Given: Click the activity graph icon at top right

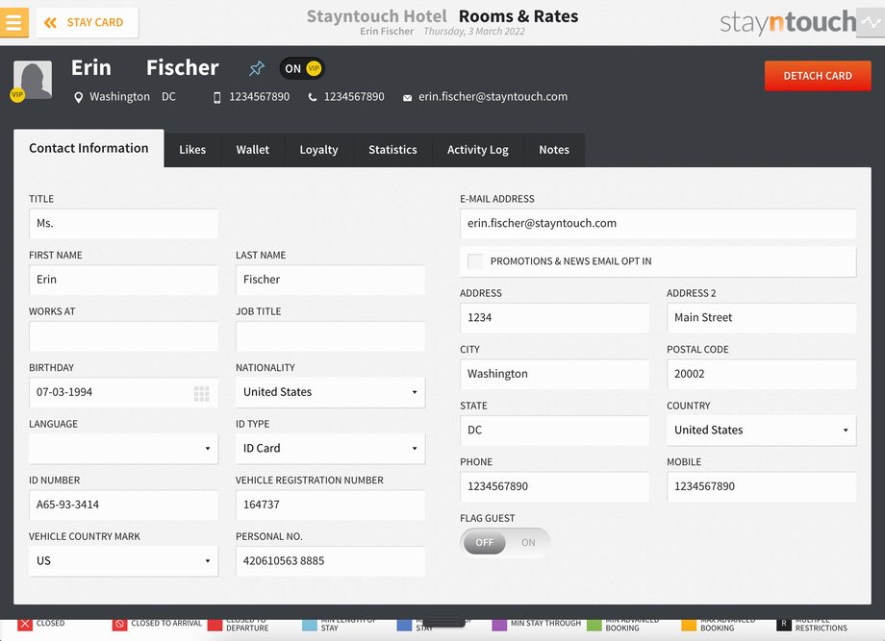Looking at the screenshot, I should [871, 22].
